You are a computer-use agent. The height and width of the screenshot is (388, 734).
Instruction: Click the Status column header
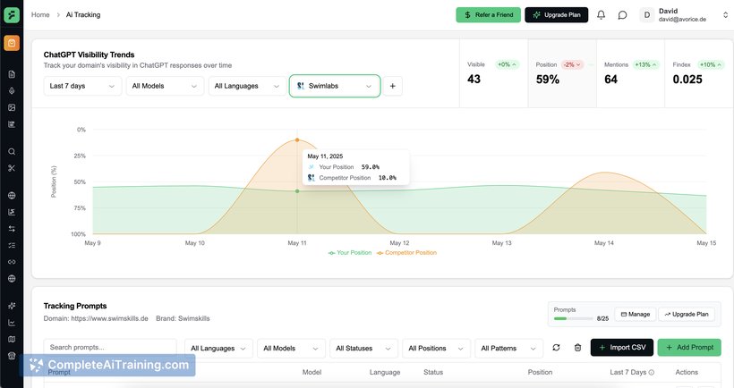[433, 373]
